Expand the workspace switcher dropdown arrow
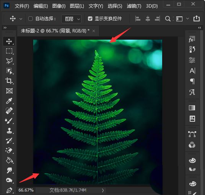 click(x=187, y=19)
